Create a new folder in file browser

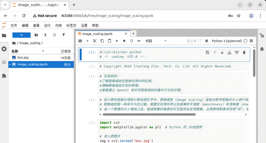pos(36,35)
